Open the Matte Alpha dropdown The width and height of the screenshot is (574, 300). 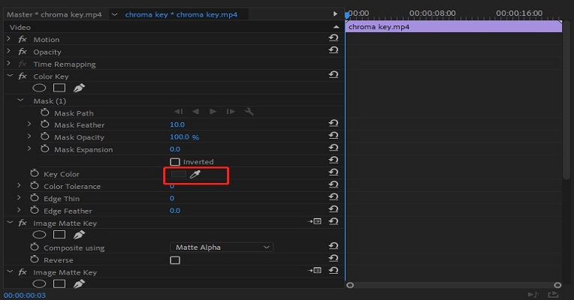tap(222, 247)
